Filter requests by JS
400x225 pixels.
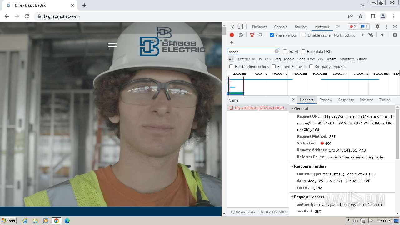[260, 59]
